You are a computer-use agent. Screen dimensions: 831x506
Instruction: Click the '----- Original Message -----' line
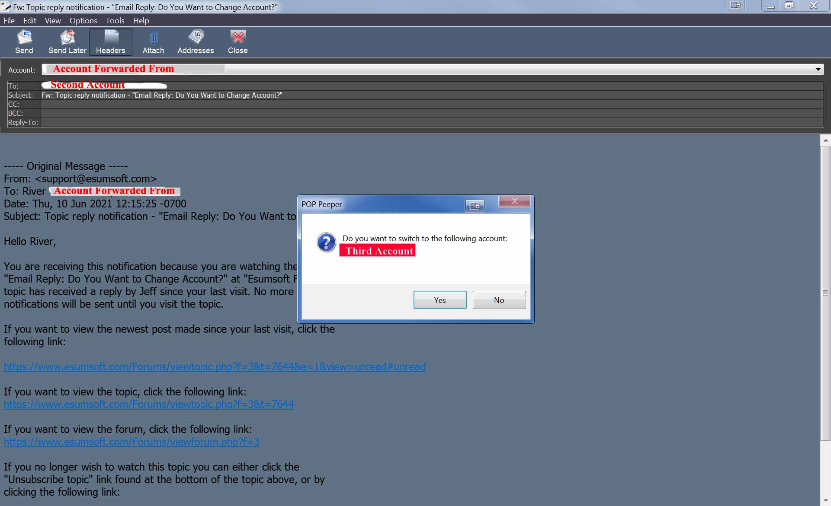[x=66, y=166]
